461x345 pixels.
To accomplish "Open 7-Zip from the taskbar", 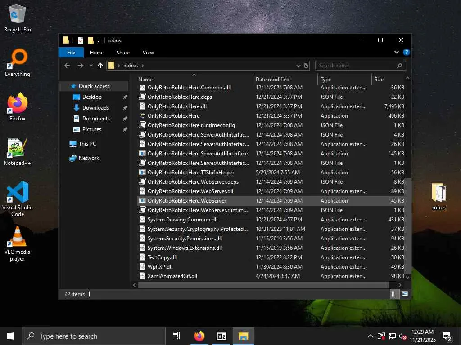I will tap(221, 336).
